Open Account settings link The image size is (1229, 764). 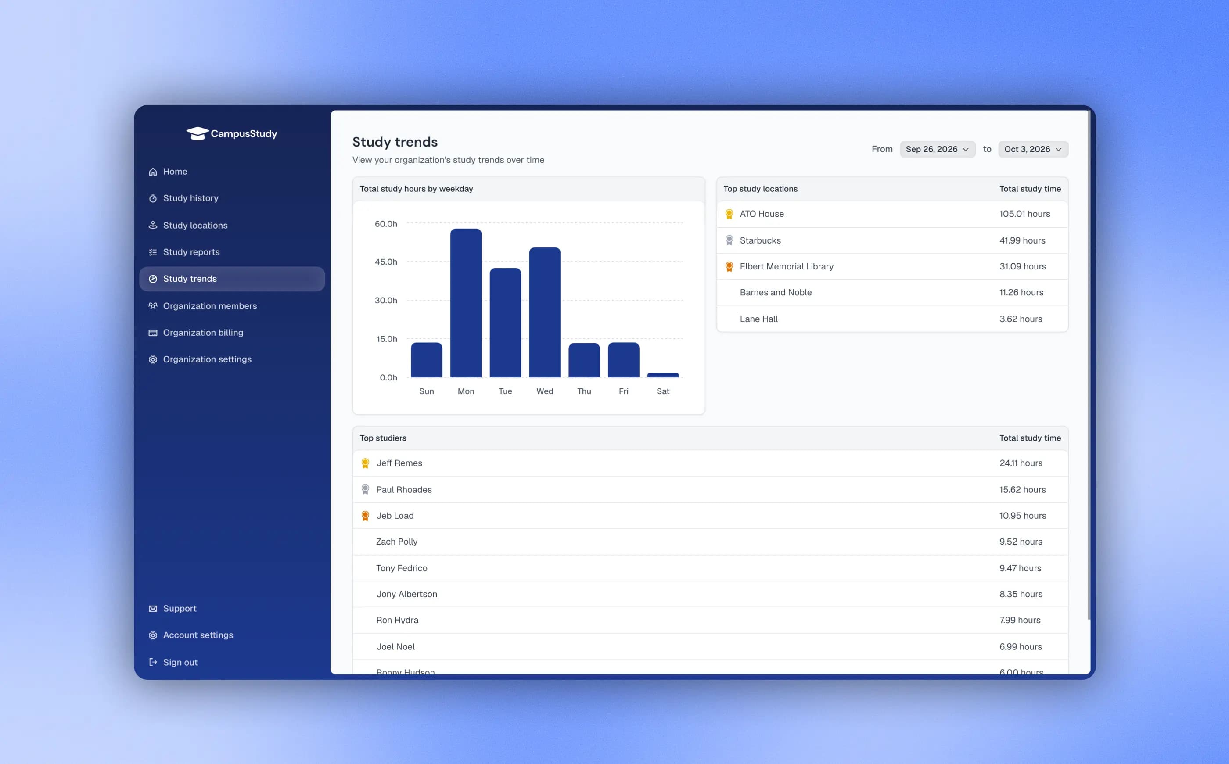pos(232,635)
